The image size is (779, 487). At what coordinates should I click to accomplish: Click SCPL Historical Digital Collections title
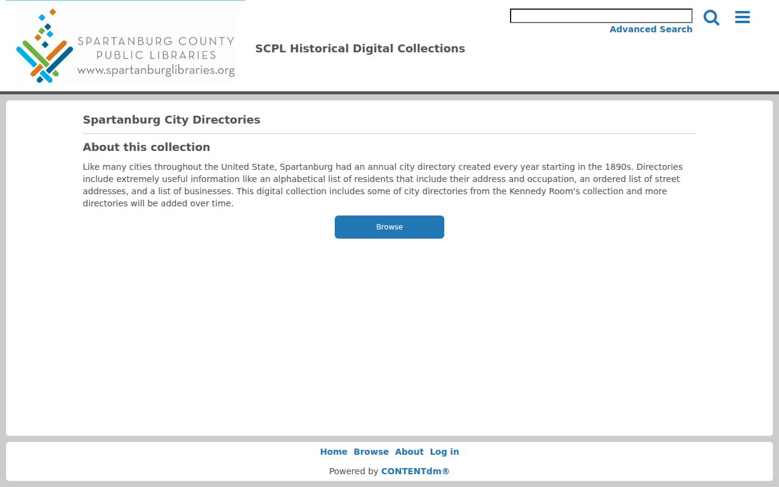click(360, 49)
